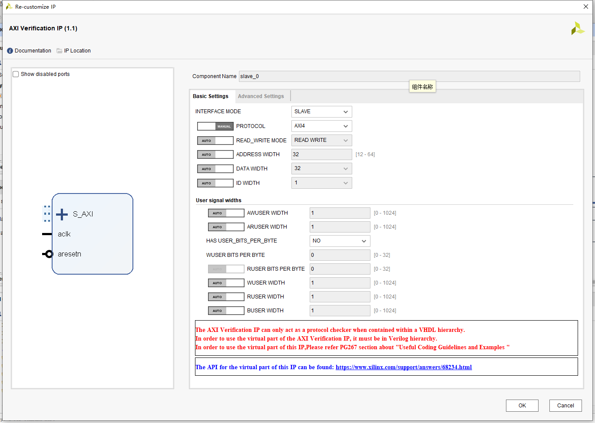
Task: Enable Show disabled ports
Action: coord(16,74)
